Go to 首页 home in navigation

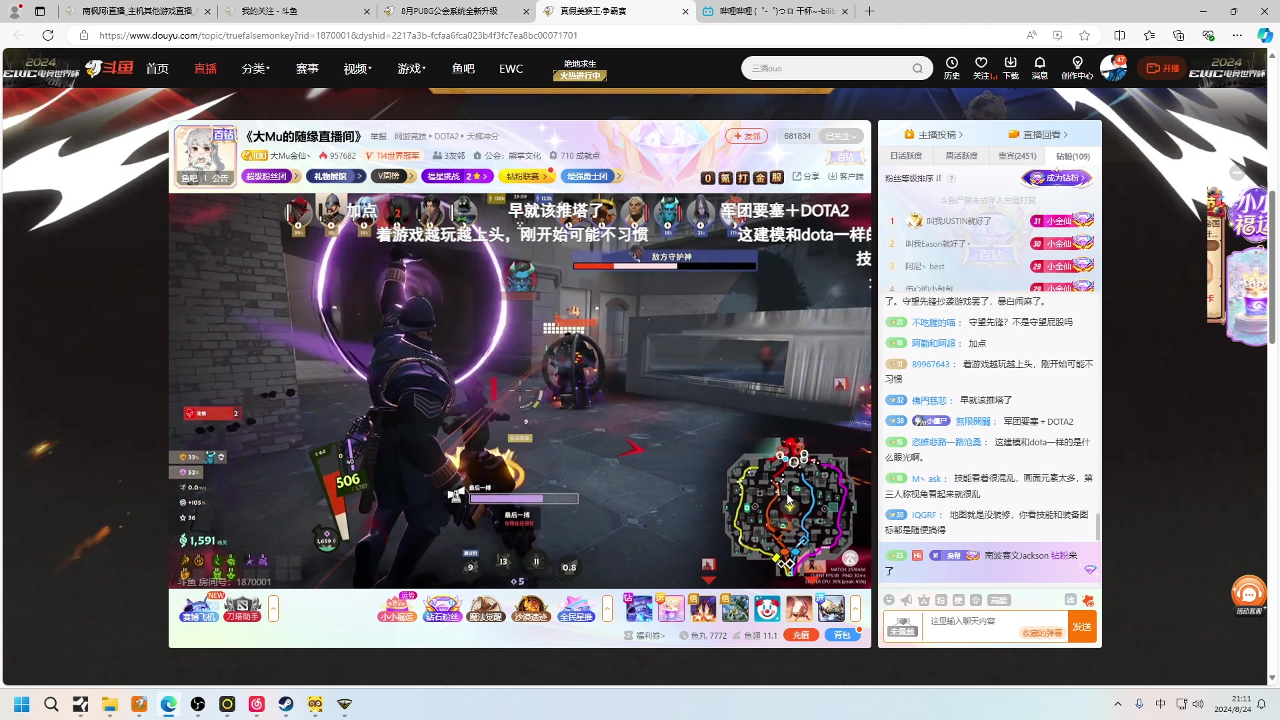(x=157, y=69)
